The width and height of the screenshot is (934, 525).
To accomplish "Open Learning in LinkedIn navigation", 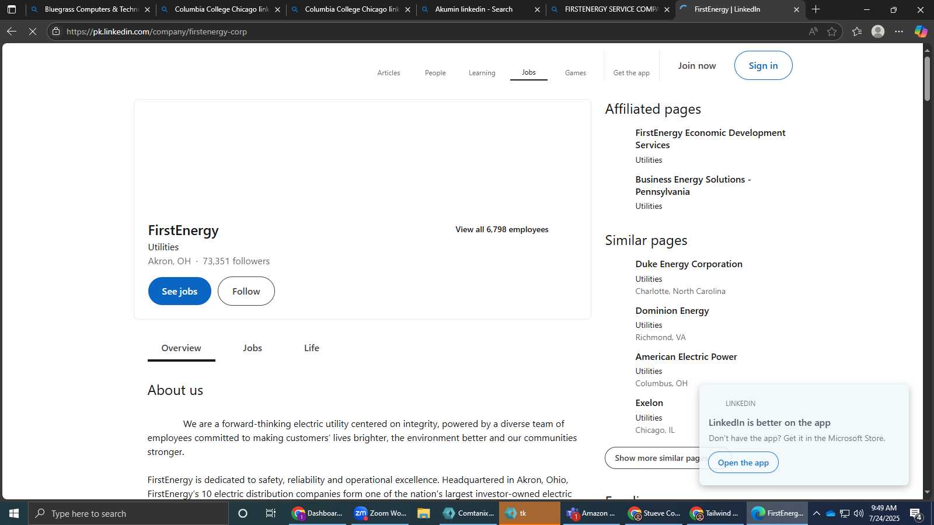I will (x=482, y=73).
